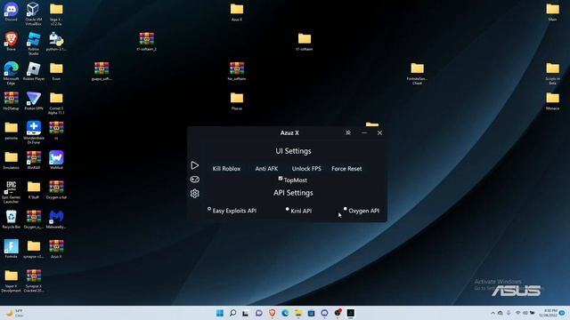Select the python installer desktop icon
This screenshot has height=320, width=570.
click(56, 42)
